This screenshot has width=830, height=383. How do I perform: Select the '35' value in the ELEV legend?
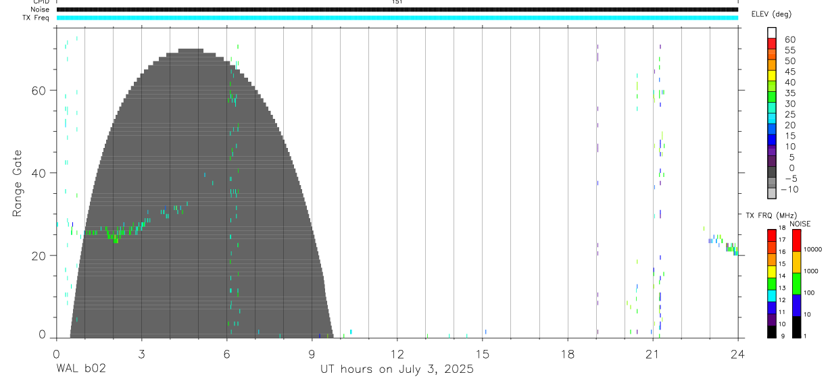click(x=789, y=93)
